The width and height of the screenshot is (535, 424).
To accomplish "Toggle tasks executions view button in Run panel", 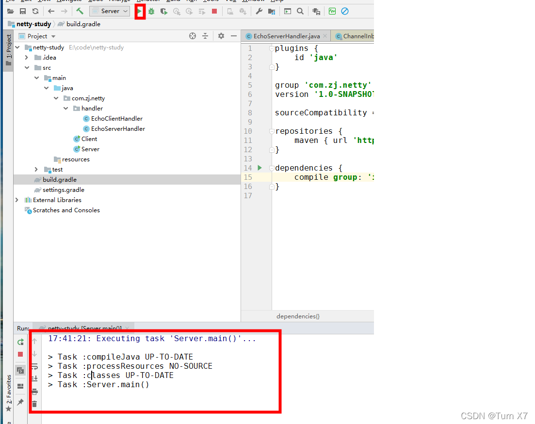I will pos(20,371).
